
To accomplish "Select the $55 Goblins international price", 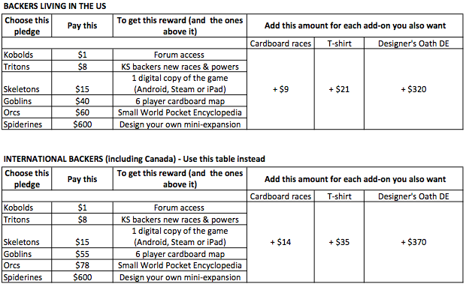I will [83, 254].
